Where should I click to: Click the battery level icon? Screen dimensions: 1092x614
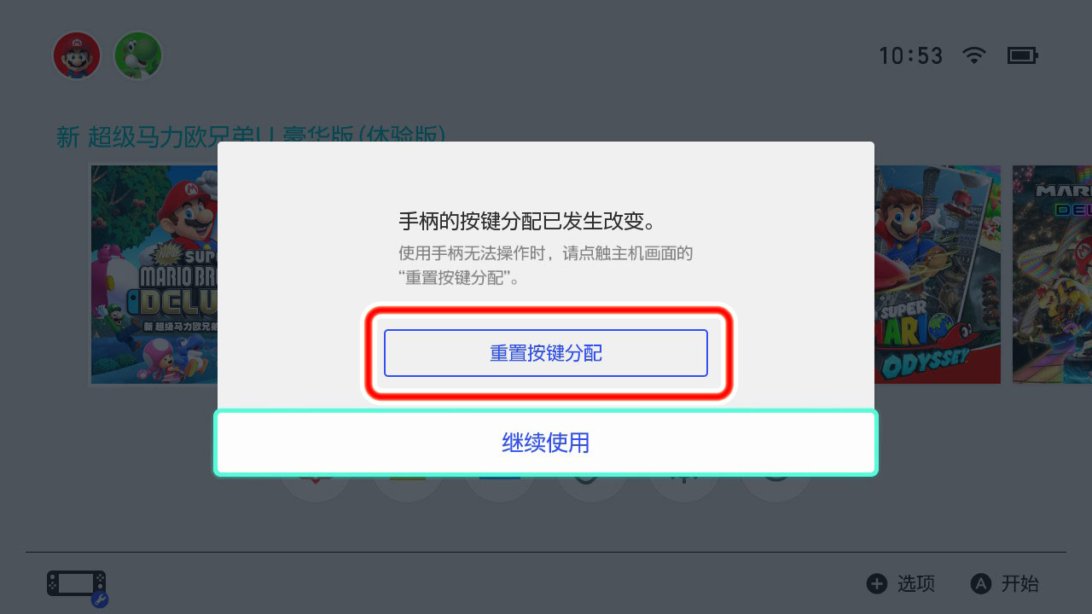pos(1023,56)
